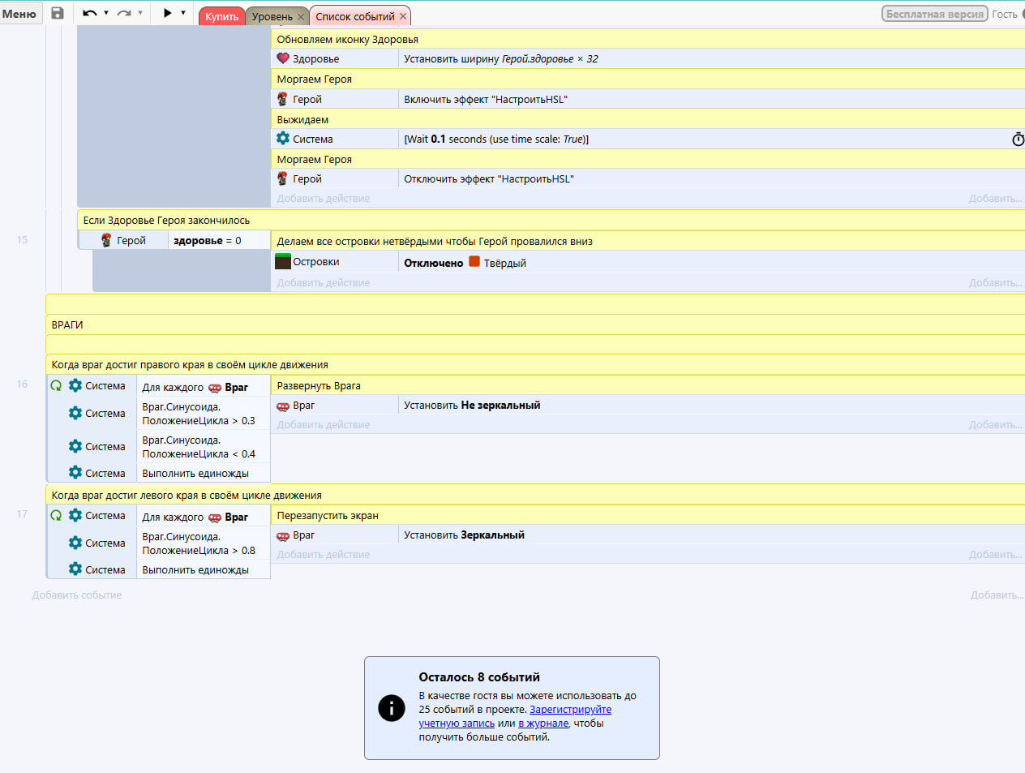Close the Список событий tab
The image size is (1025, 773).
(x=403, y=16)
